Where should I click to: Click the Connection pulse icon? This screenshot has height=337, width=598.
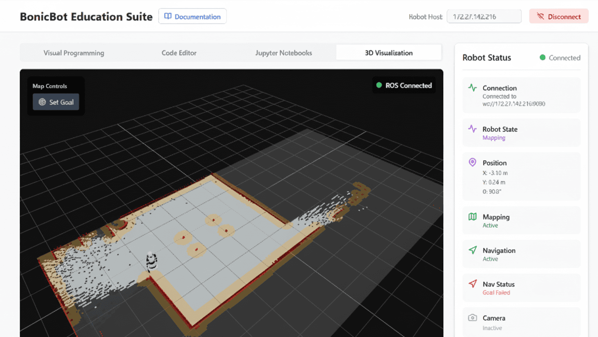pos(472,88)
